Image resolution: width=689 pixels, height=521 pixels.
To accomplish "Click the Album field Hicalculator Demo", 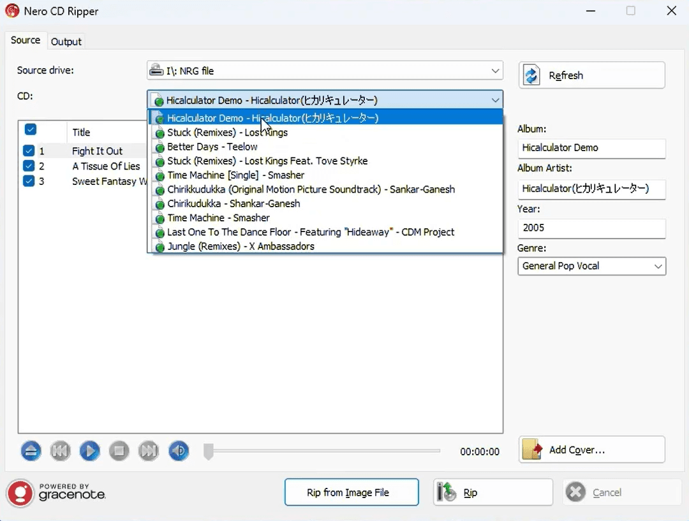I will [591, 148].
